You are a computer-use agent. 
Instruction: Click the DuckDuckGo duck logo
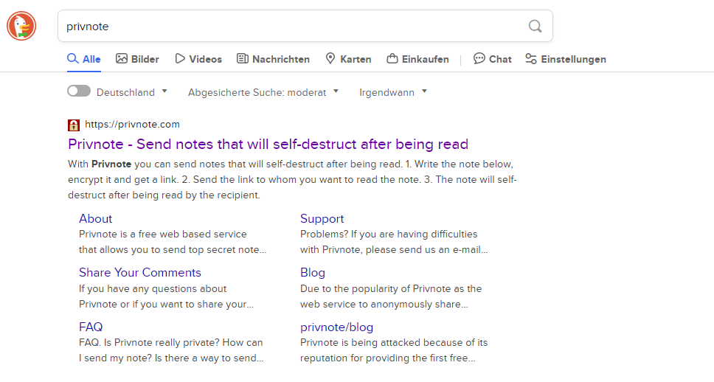pyautogui.click(x=21, y=26)
